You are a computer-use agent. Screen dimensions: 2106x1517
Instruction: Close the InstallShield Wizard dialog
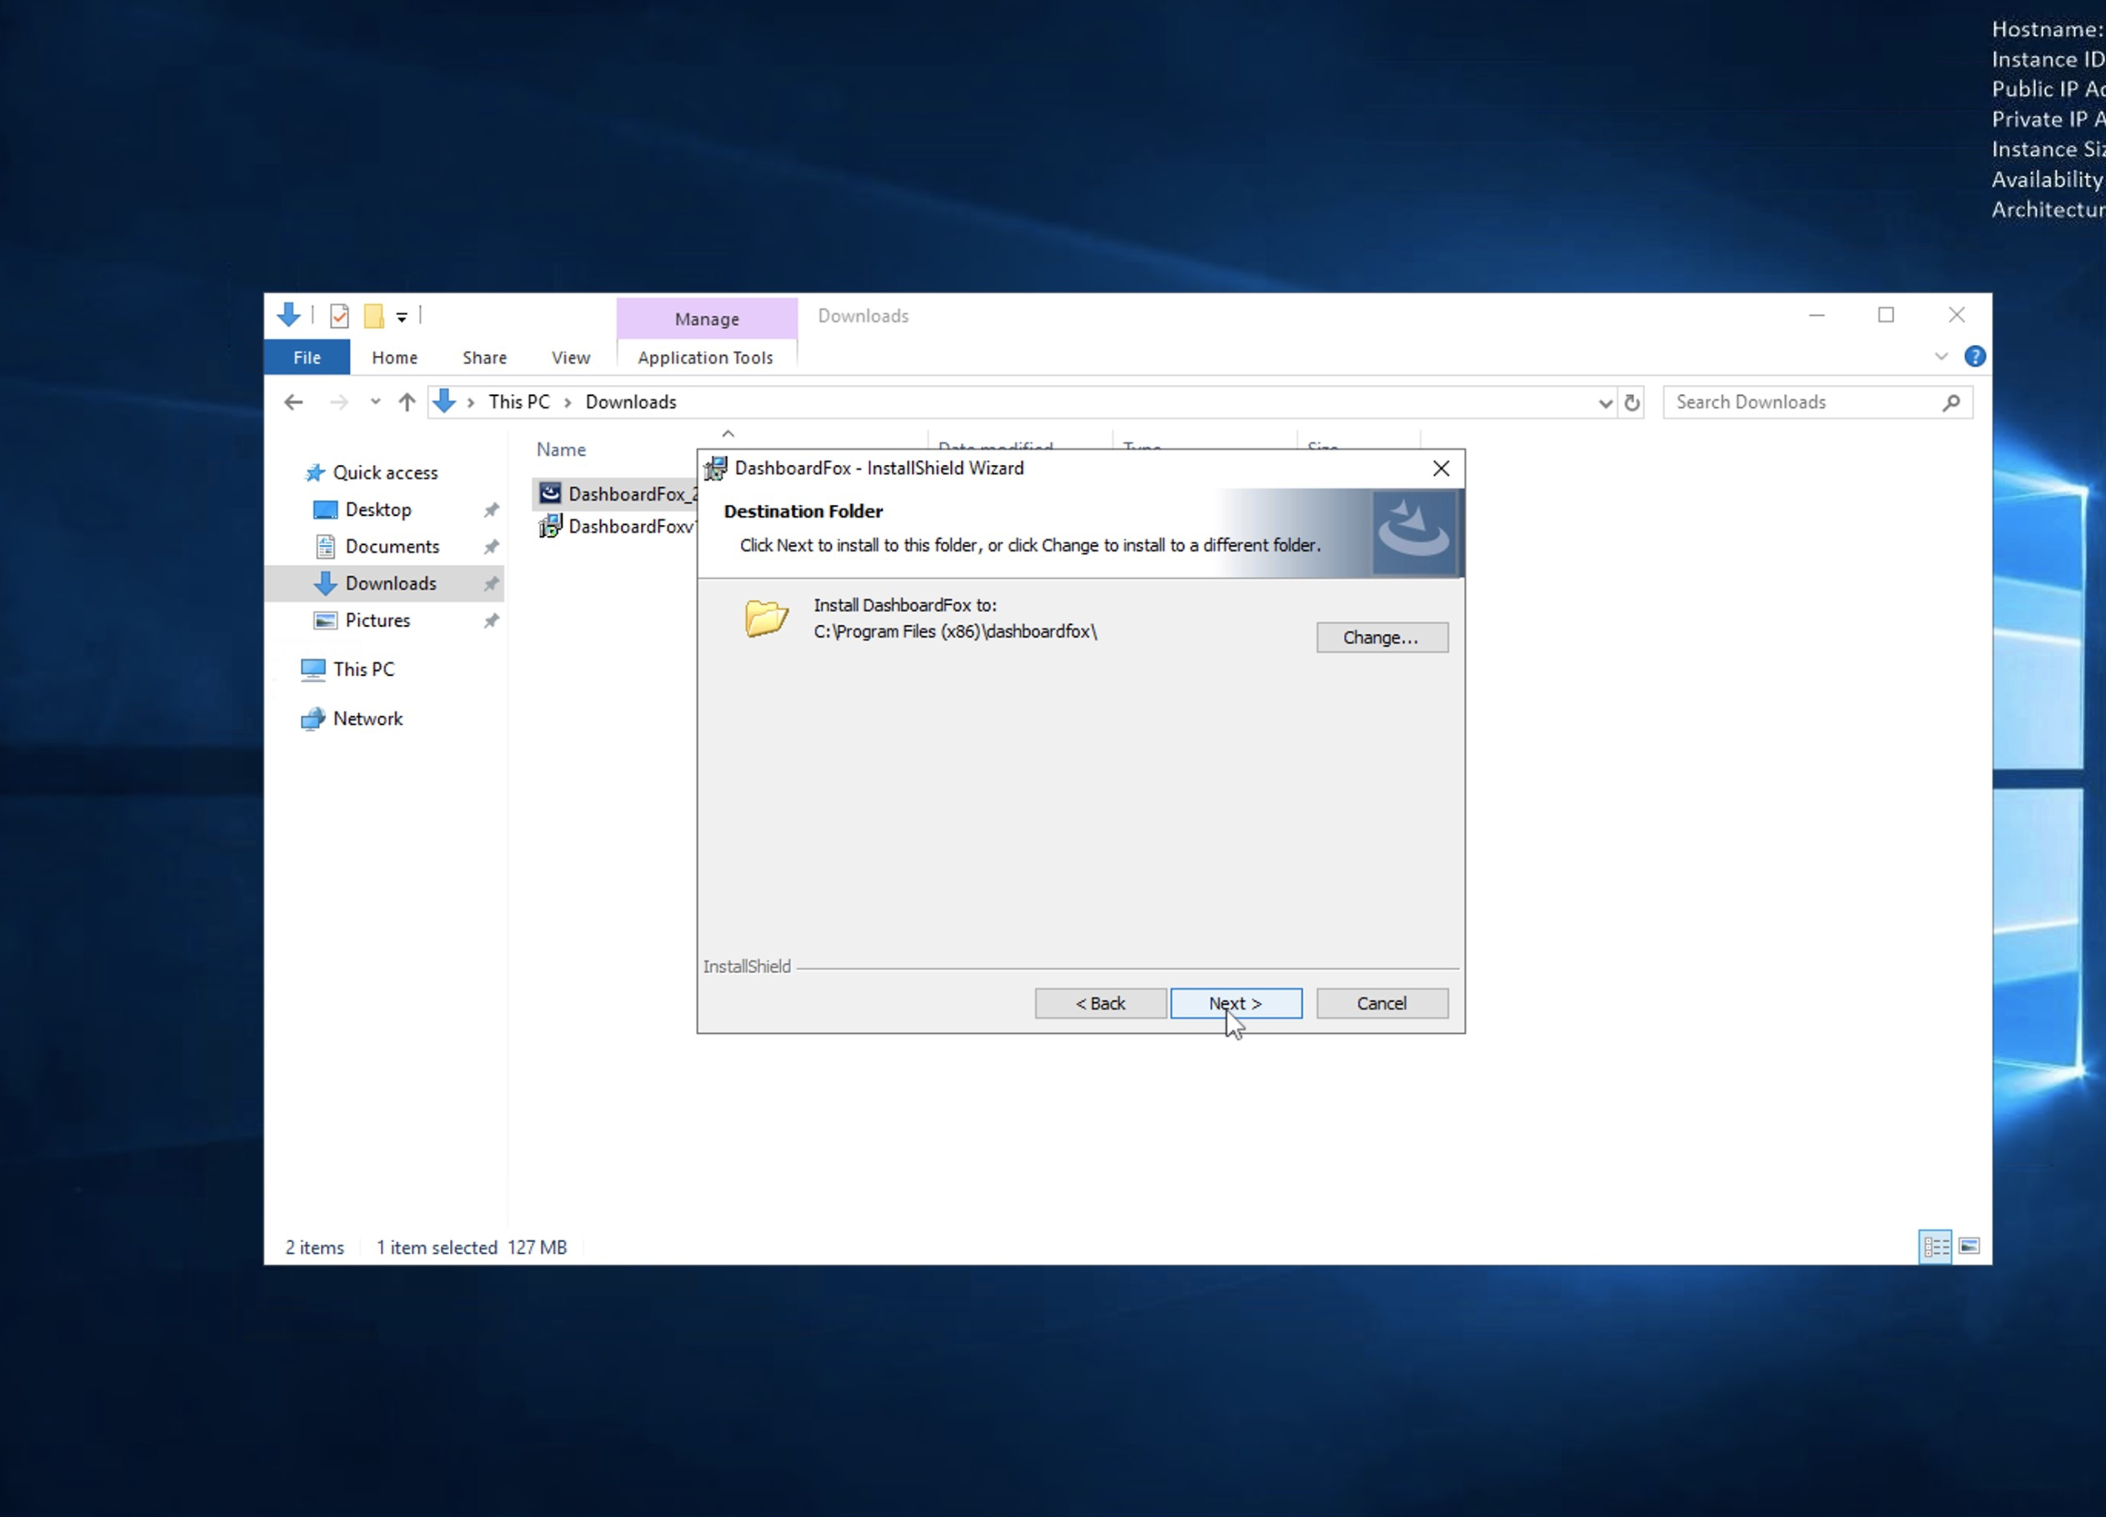tap(1440, 468)
